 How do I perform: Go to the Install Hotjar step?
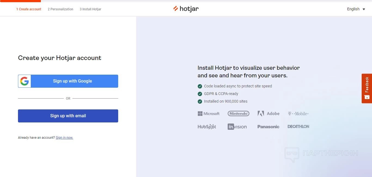tap(90, 9)
